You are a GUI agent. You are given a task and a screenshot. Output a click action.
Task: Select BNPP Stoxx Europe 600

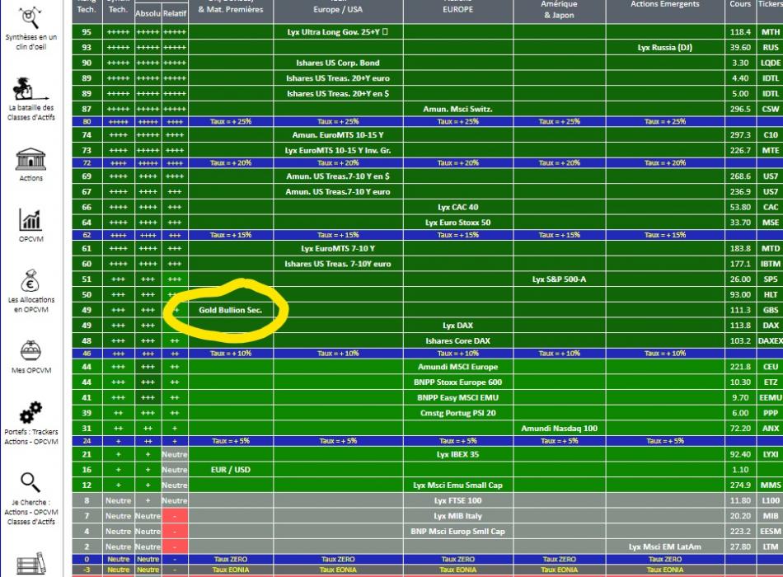click(458, 382)
